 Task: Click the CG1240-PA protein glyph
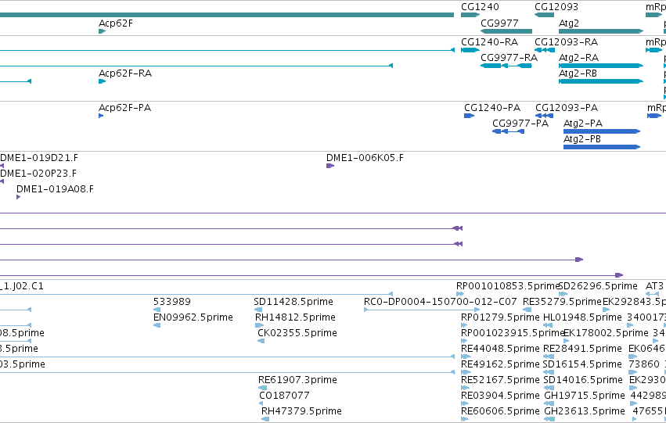click(x=470, y=116)
